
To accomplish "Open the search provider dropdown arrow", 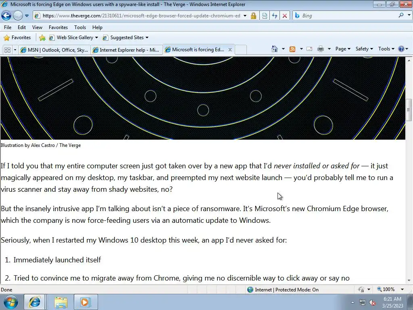I will pyautogui.click(x=409, y=15).
